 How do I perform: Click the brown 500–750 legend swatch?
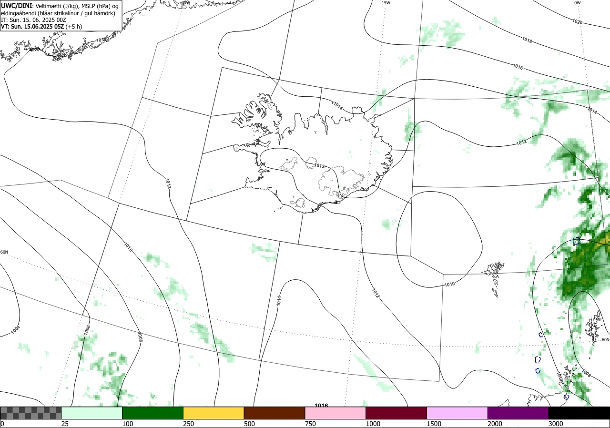pyautogui.click(x=274, y=413)
